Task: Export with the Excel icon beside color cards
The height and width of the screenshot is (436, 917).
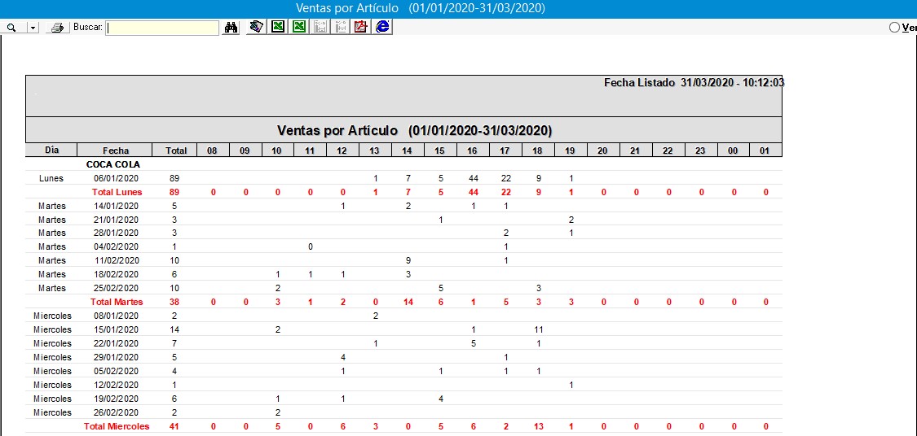Action: (278, 27)
